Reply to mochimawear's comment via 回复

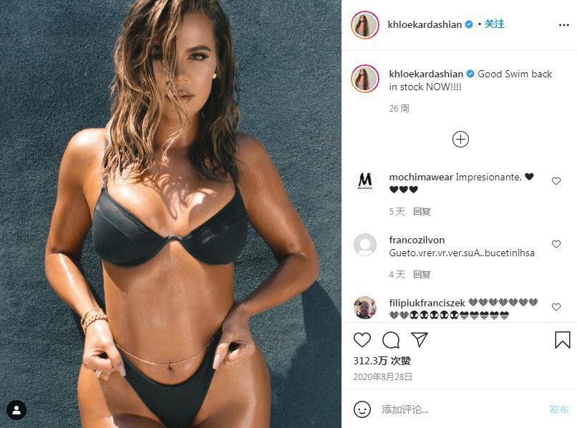[422, 212]
